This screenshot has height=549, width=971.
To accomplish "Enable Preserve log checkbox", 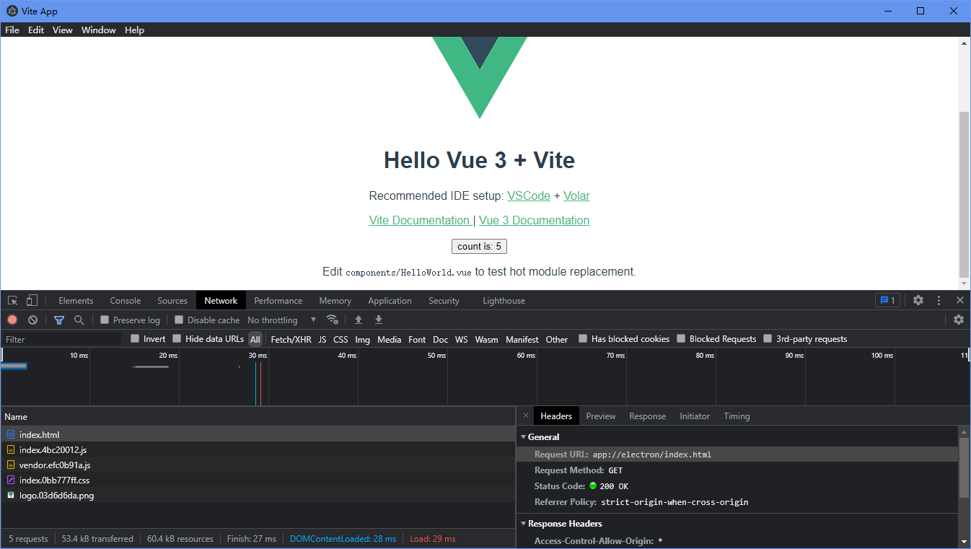I will [105, 320].
